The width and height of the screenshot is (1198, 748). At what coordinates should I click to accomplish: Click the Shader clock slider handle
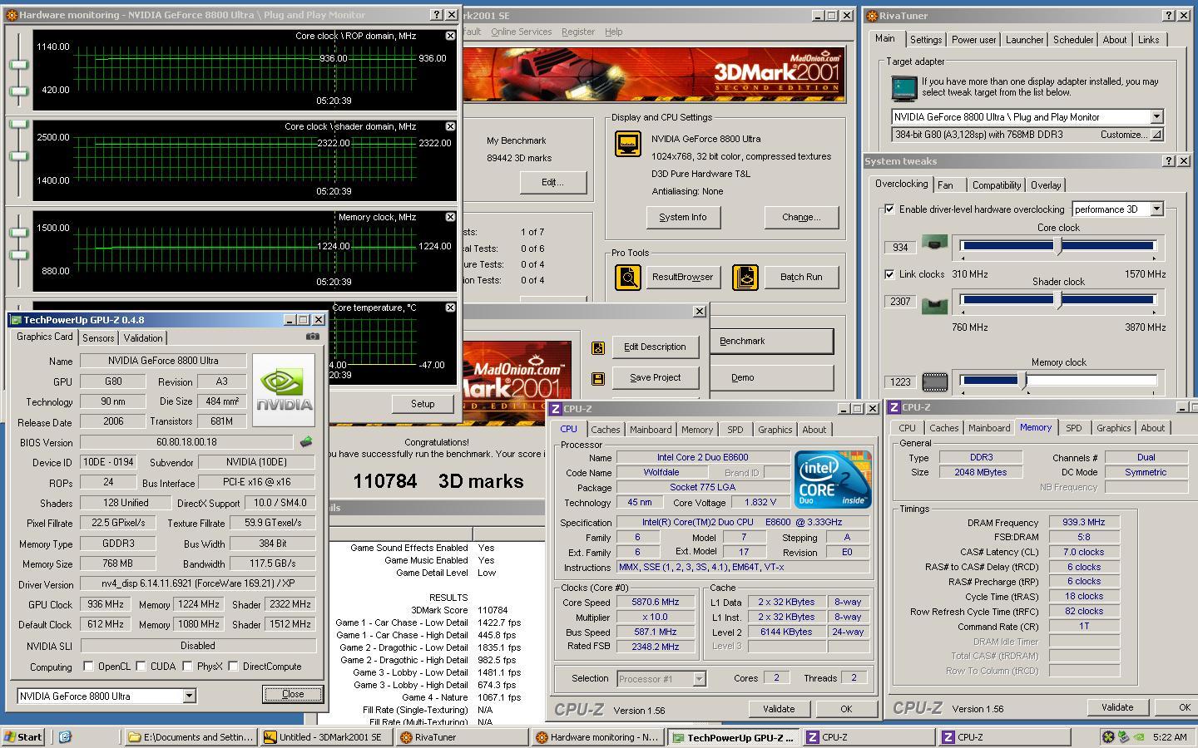[1058, 300]
